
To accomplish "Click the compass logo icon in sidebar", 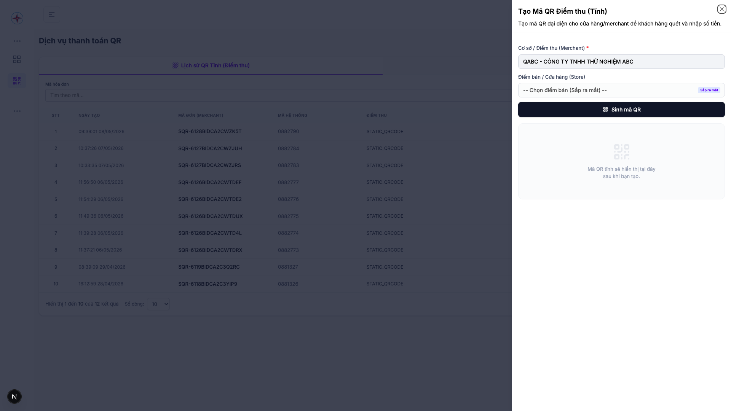I will tap(17, 18).
